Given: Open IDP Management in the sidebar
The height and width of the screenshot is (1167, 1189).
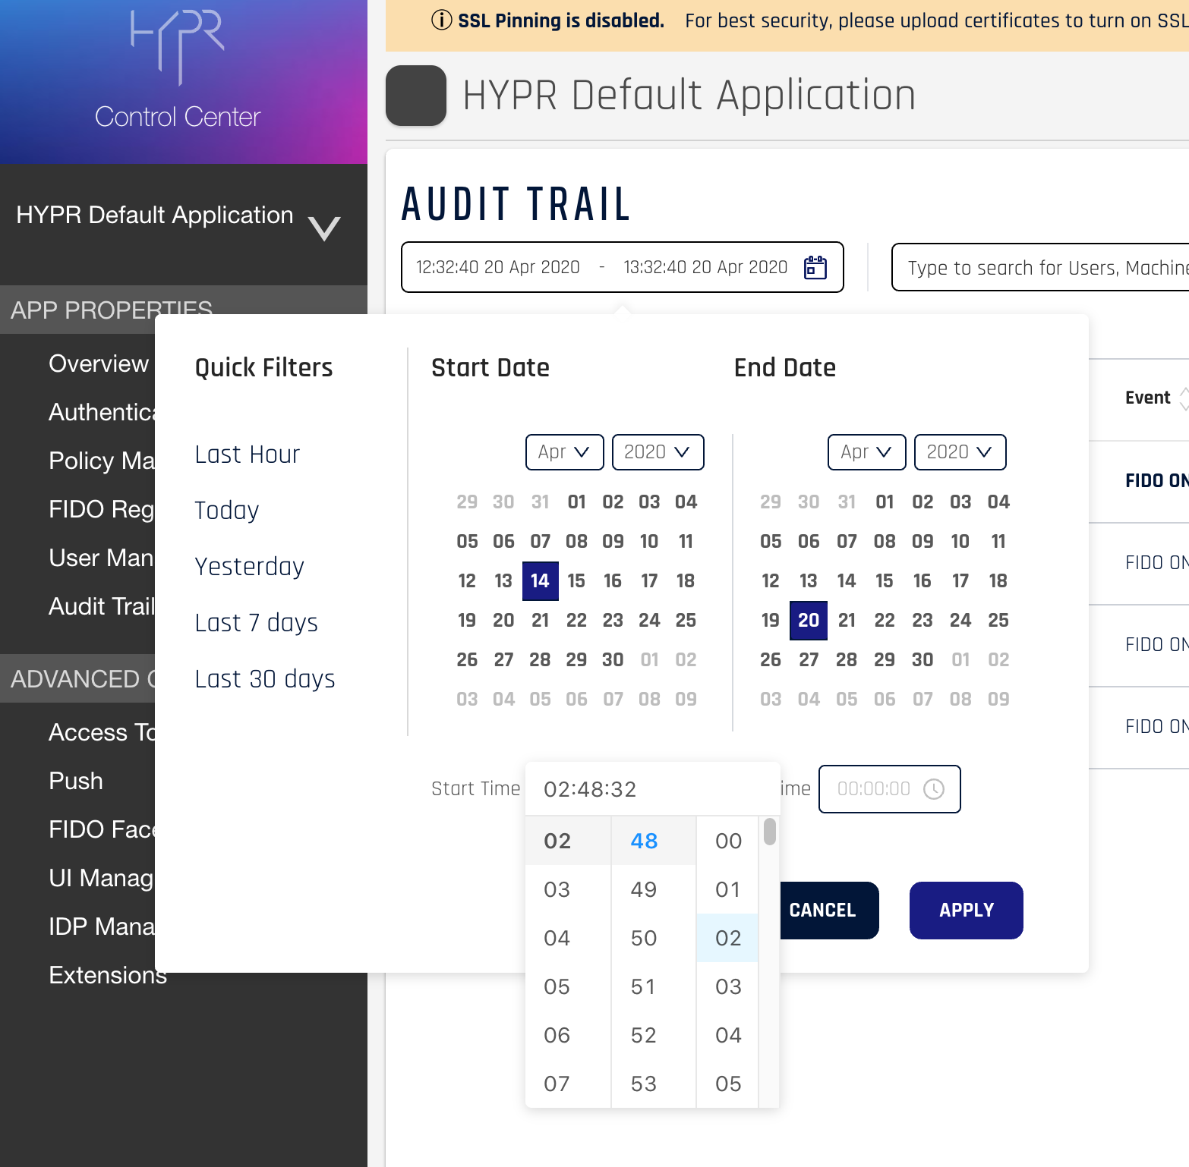Looking at the screenshot, I should point(102,926).
